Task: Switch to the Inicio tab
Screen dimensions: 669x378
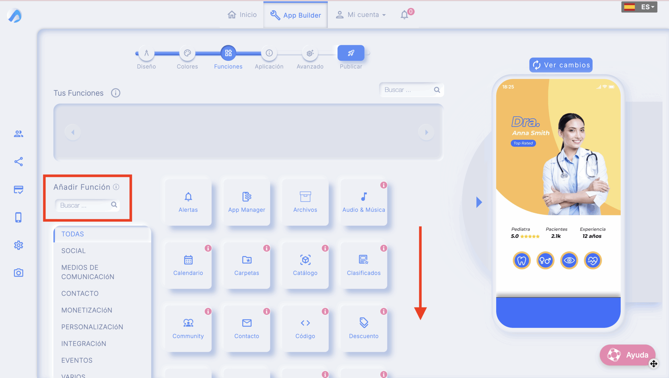Action: [242, 15]
